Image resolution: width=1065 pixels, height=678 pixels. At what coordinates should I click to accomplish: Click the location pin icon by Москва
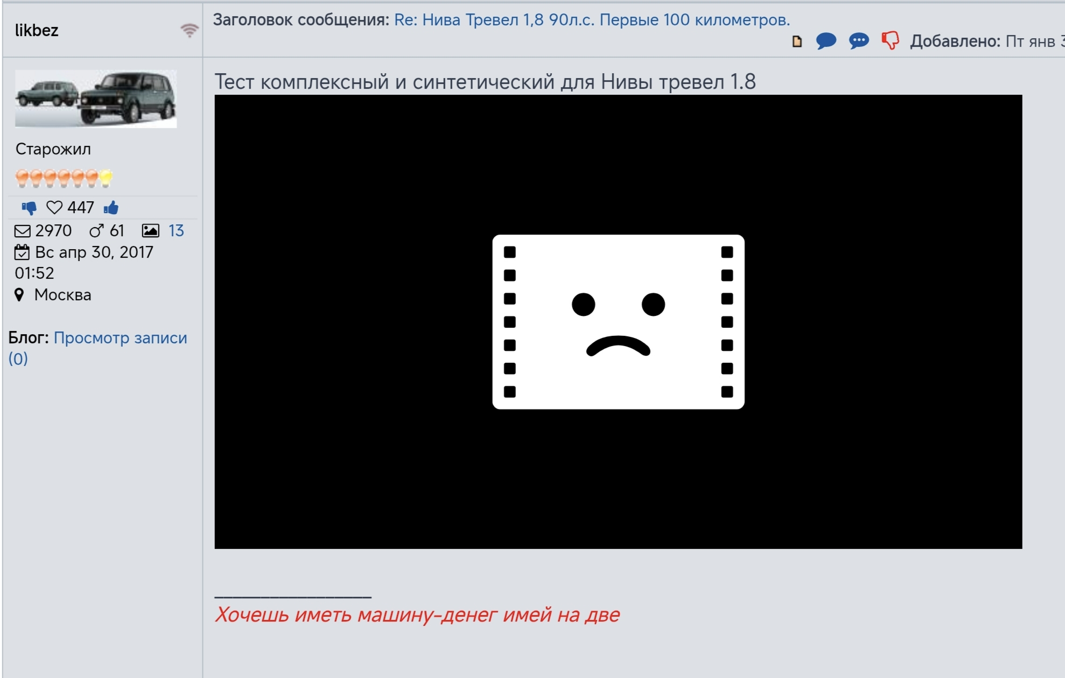[19, 295]
